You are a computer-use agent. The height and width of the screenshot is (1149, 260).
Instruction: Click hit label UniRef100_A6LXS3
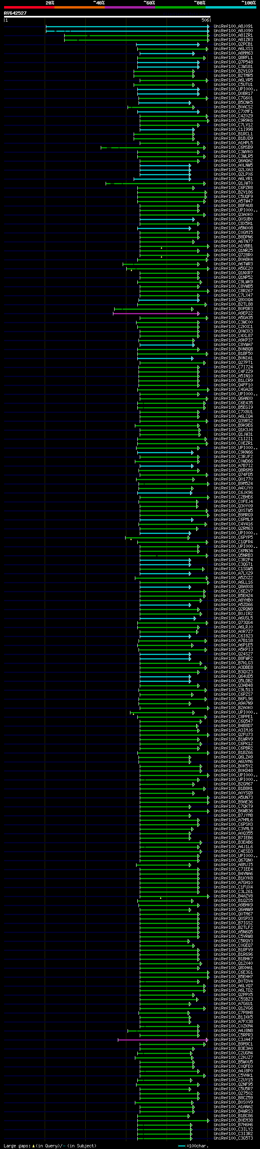(233, 49)
